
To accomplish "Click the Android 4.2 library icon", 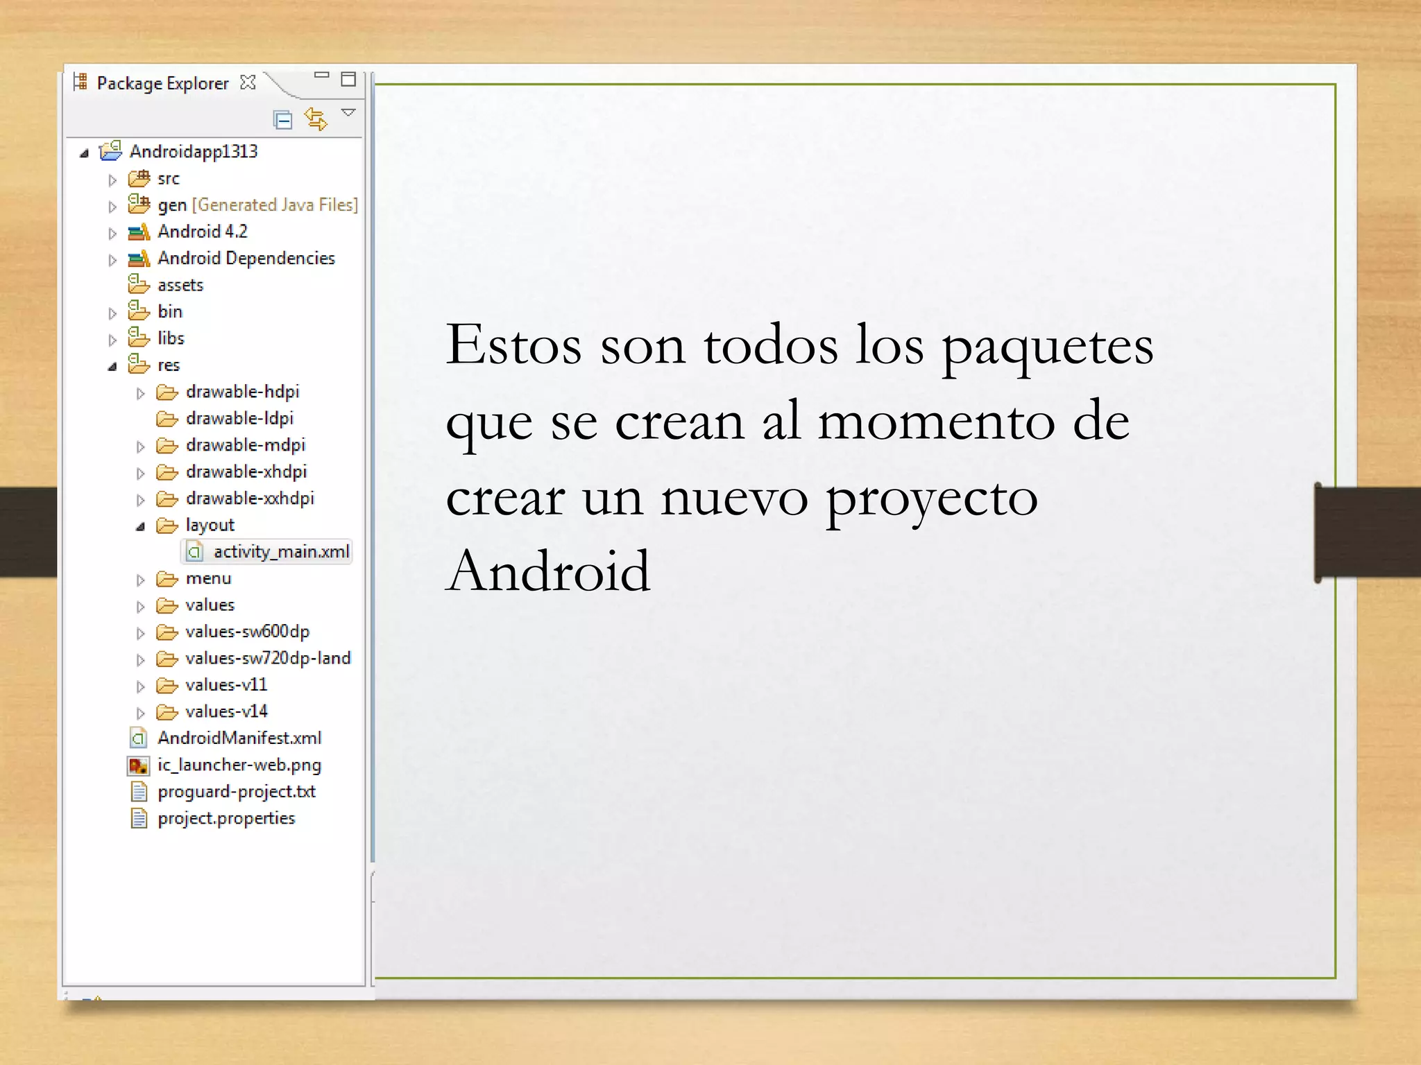I will pyautogui.click(x=139, y=232).
